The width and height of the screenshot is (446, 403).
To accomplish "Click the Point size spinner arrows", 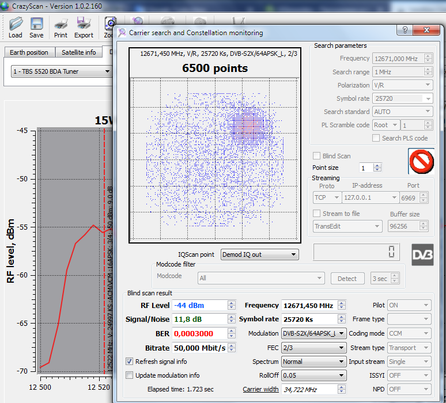I will 377,168.
